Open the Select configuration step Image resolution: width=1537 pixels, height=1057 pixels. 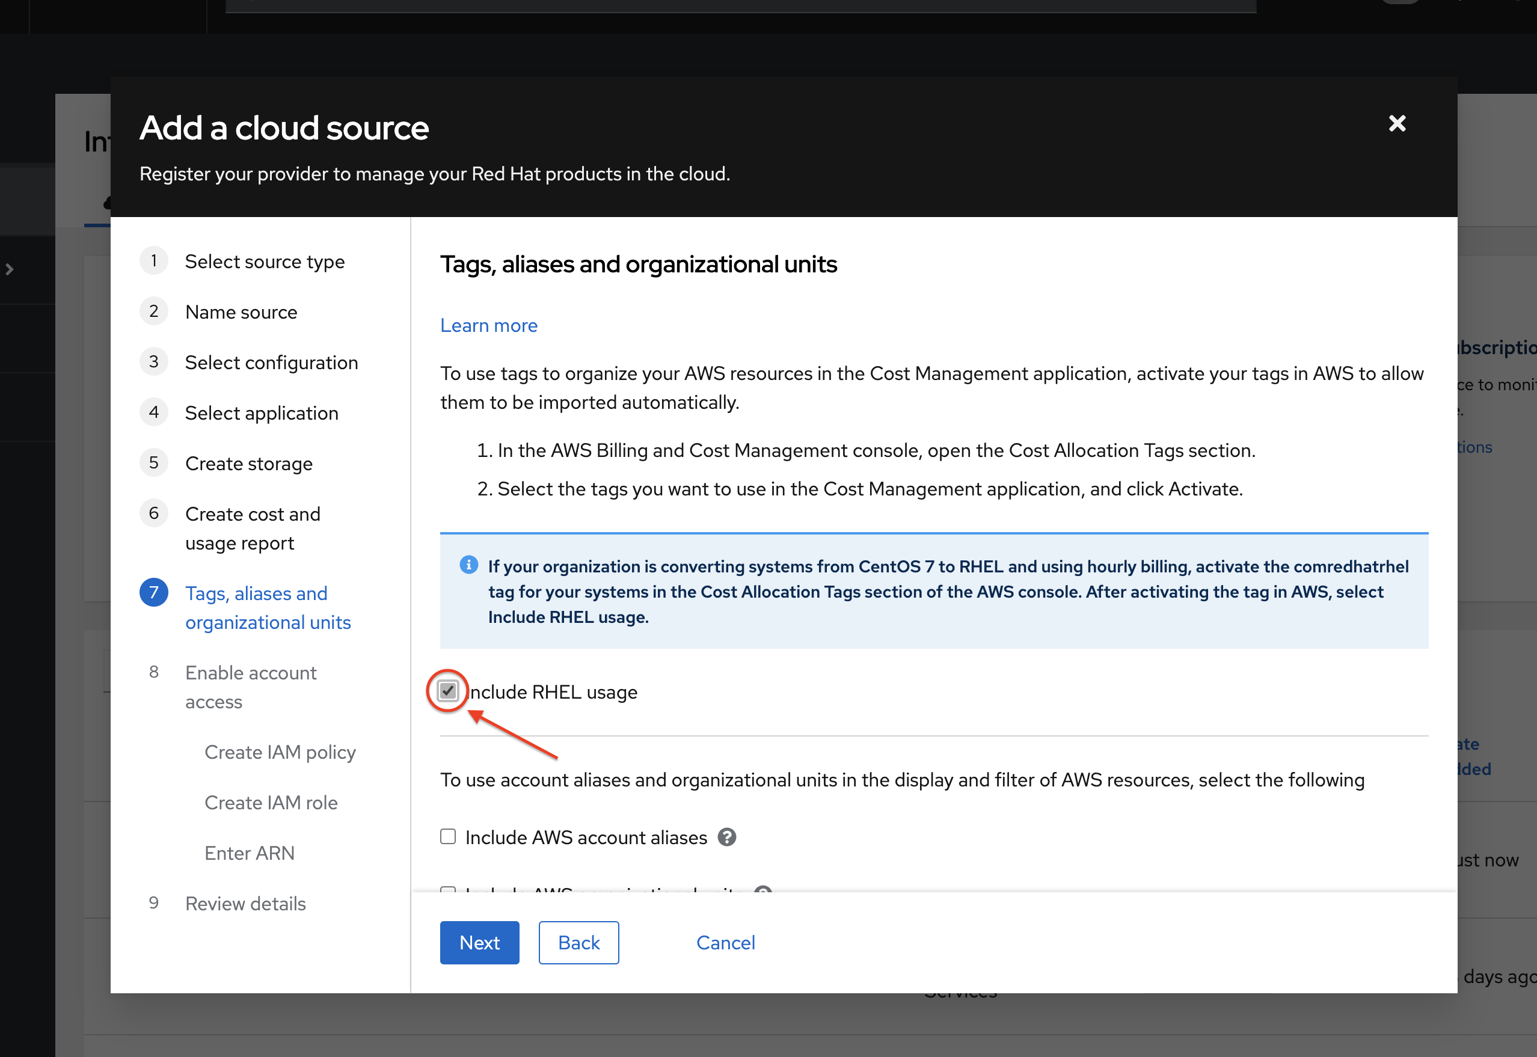click(271, 363)
